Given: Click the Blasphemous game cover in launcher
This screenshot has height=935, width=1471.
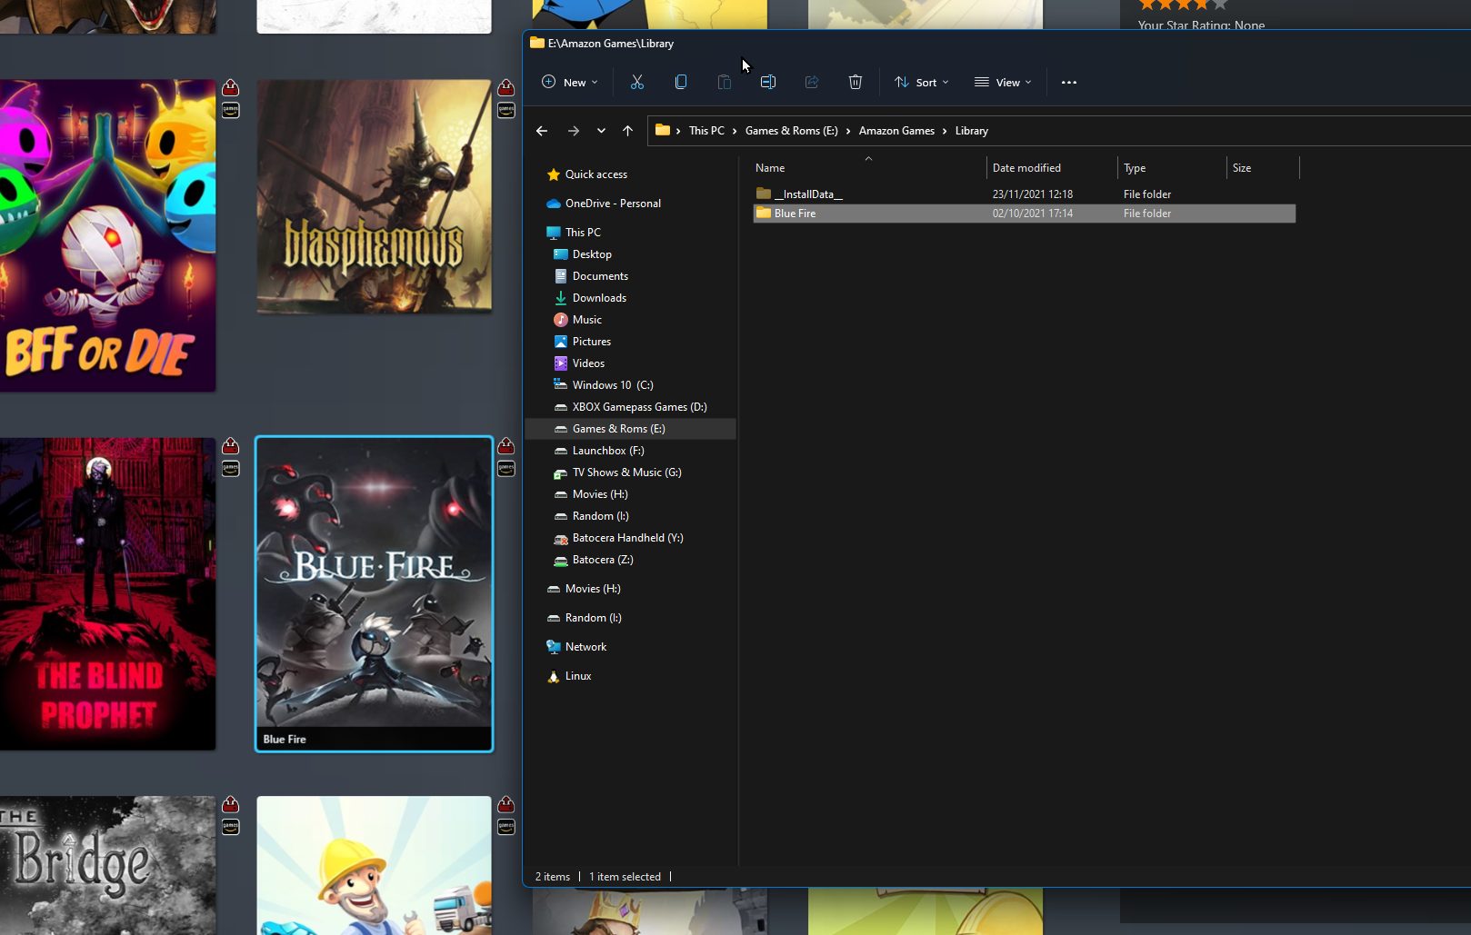Looking at the screenshot, I should click(375, 196).
